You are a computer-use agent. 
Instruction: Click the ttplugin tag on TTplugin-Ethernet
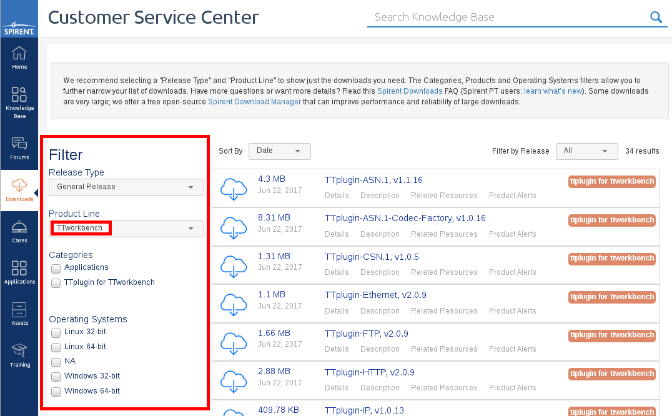pyautogui.click(x=612, y=297)
